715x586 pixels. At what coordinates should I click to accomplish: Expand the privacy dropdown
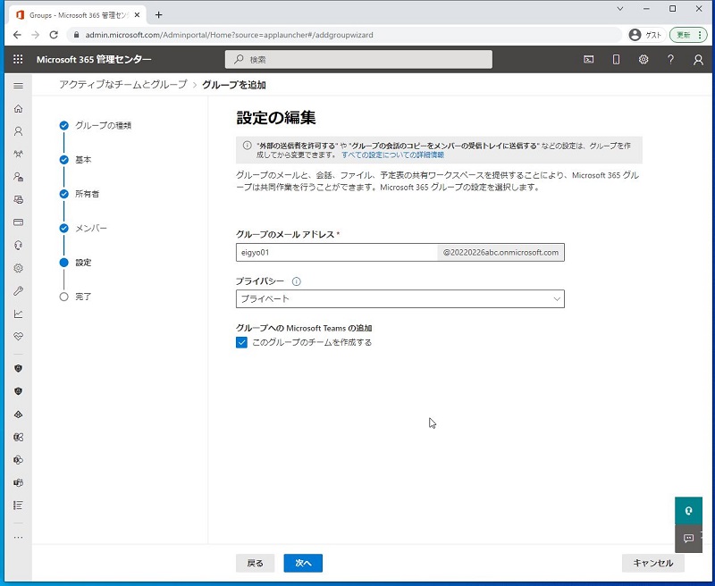400,299
